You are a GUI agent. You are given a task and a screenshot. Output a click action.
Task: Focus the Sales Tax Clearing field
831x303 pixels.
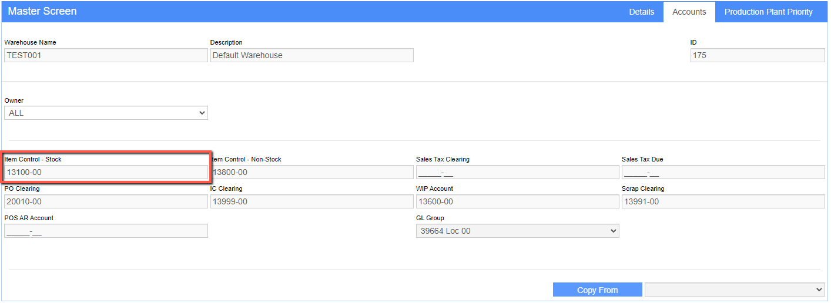point(517,172)
